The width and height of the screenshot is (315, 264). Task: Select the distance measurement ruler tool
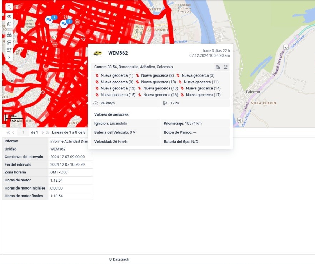point(9,35)
